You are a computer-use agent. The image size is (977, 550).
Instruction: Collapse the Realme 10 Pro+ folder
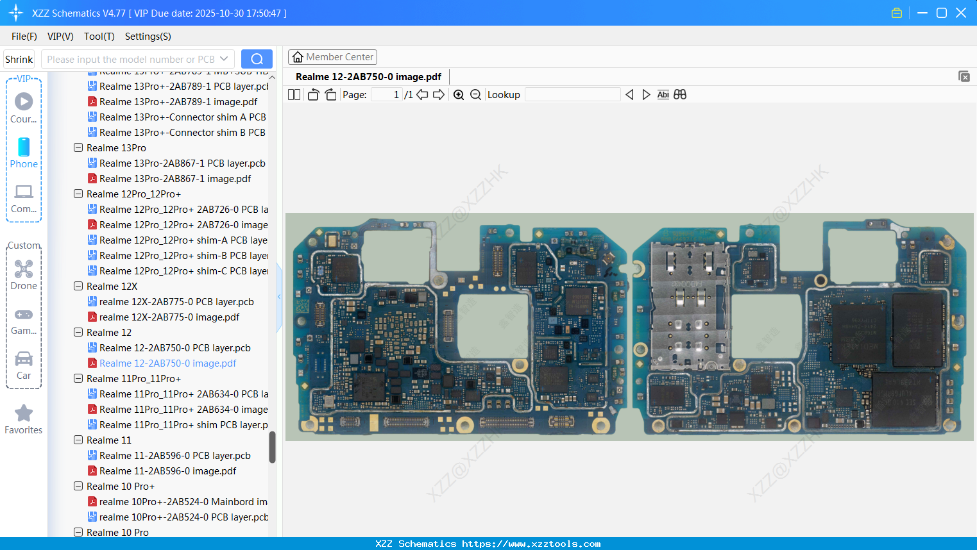pos(78,487)
